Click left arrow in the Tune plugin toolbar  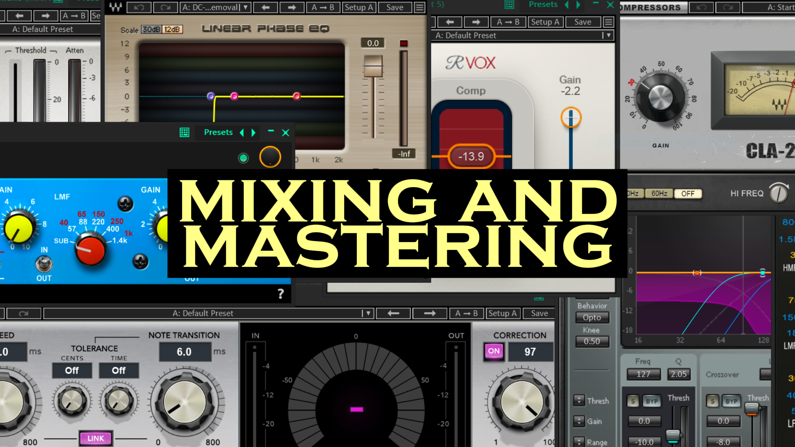(x=393, y=313)
